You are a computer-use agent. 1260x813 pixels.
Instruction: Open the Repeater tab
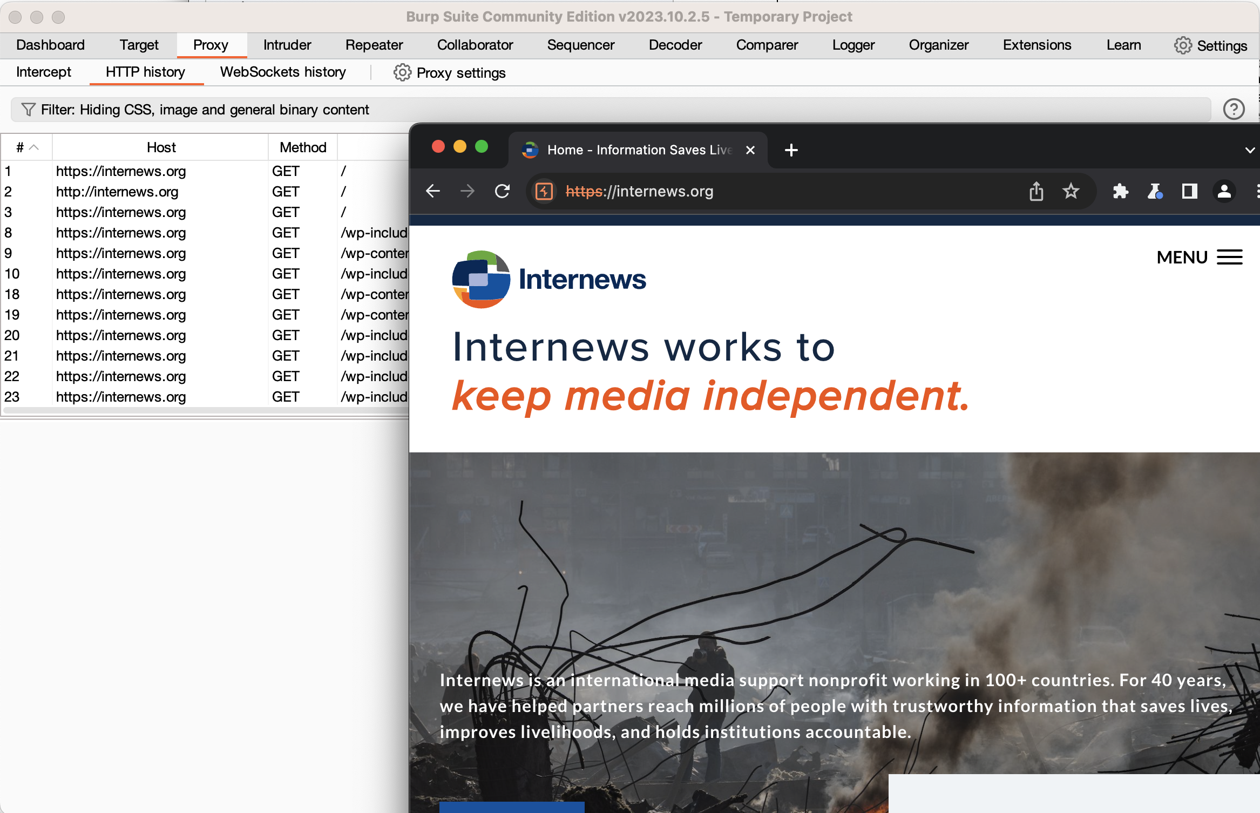[x=374, y=45]
